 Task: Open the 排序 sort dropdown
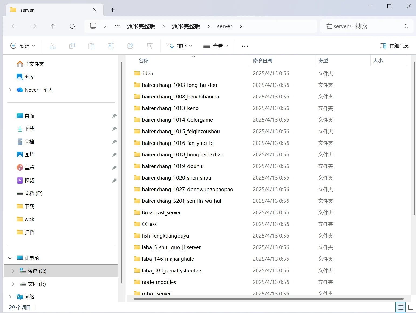[179, 46]
